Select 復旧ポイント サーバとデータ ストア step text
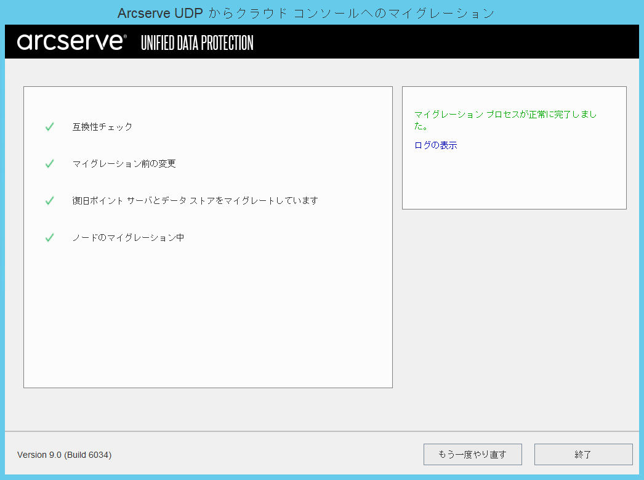 195,200
